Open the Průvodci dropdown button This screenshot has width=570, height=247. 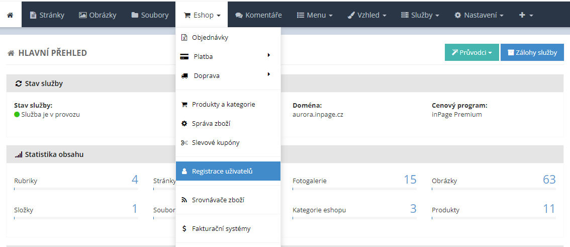[x=471, y=52]
